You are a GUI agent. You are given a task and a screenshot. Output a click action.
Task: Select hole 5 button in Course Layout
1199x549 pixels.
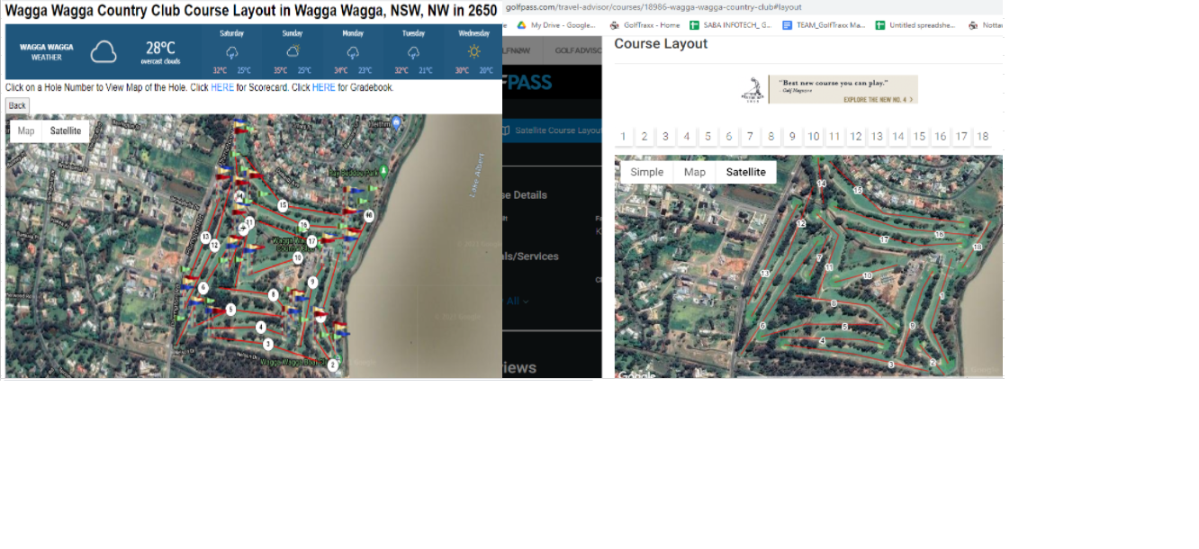click(x=708, y=137)
